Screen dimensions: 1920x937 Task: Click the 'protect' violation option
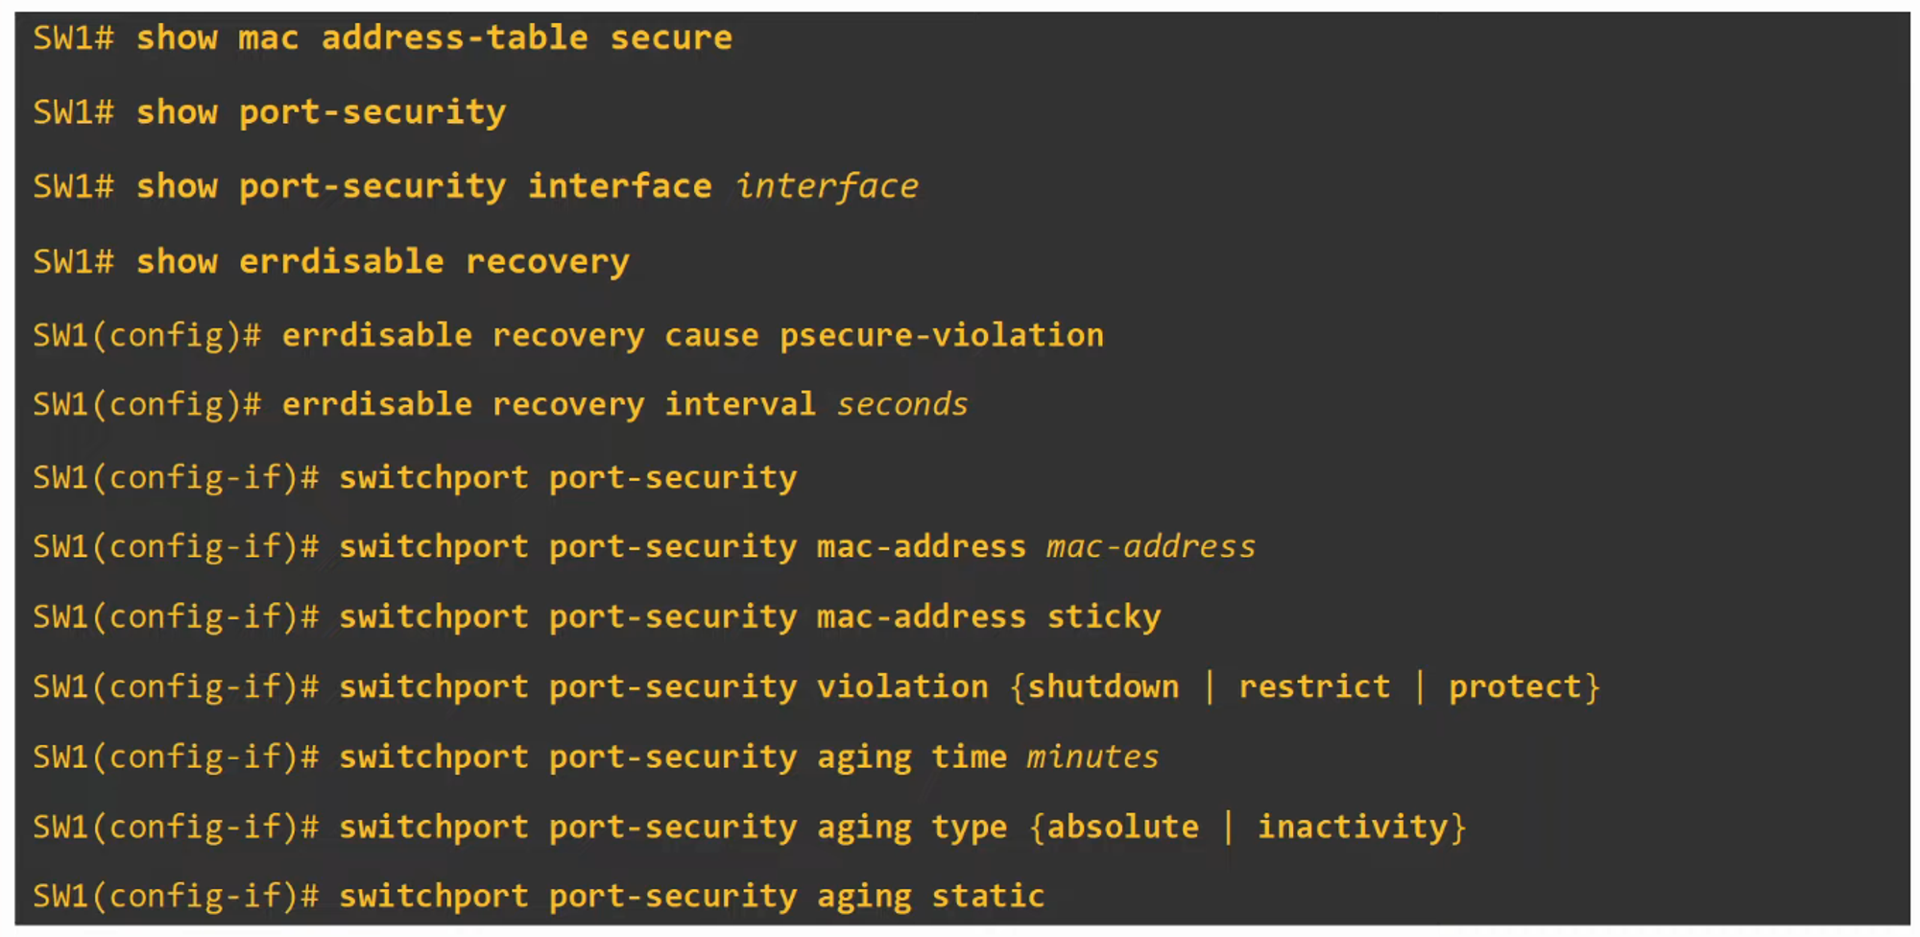pyautogui.click(x=1514, y=686)
